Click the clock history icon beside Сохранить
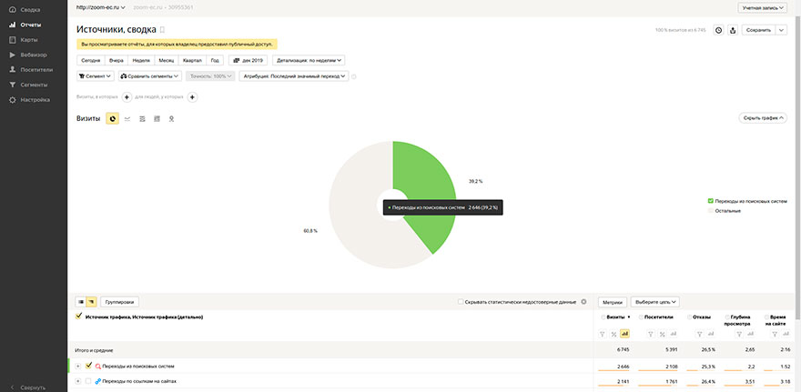 coord(718,30)
